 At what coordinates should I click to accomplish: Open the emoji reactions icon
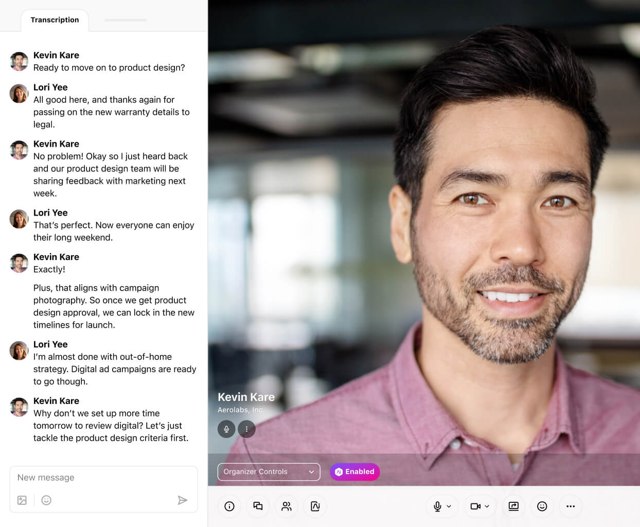(542, 506)
